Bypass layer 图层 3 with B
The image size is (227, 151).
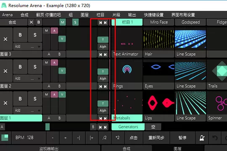pyautogui.click(x=20, y=35)
